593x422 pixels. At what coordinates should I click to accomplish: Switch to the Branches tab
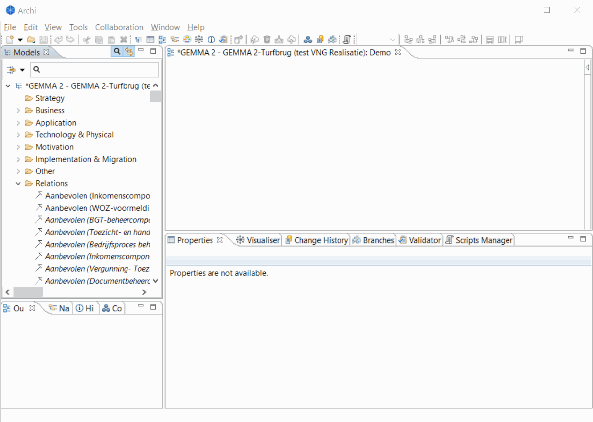374,240
